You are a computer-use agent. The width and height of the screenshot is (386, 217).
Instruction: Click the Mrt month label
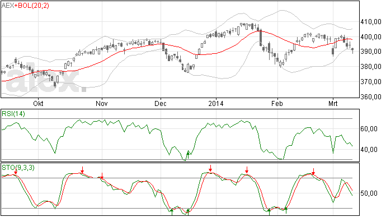point(333,103)
